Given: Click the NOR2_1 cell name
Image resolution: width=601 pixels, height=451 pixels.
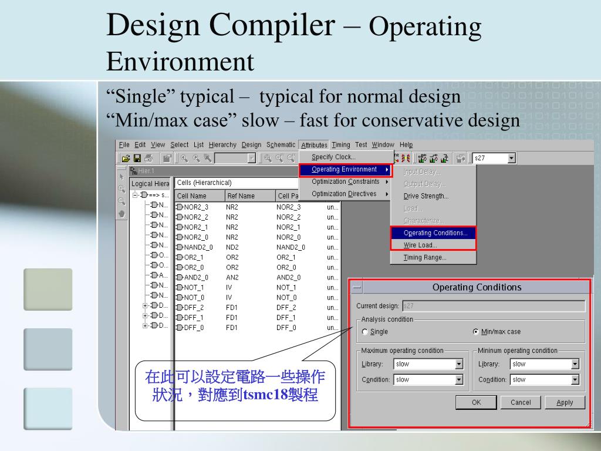Looking at the screenshot, I should [x=196, y=227].
